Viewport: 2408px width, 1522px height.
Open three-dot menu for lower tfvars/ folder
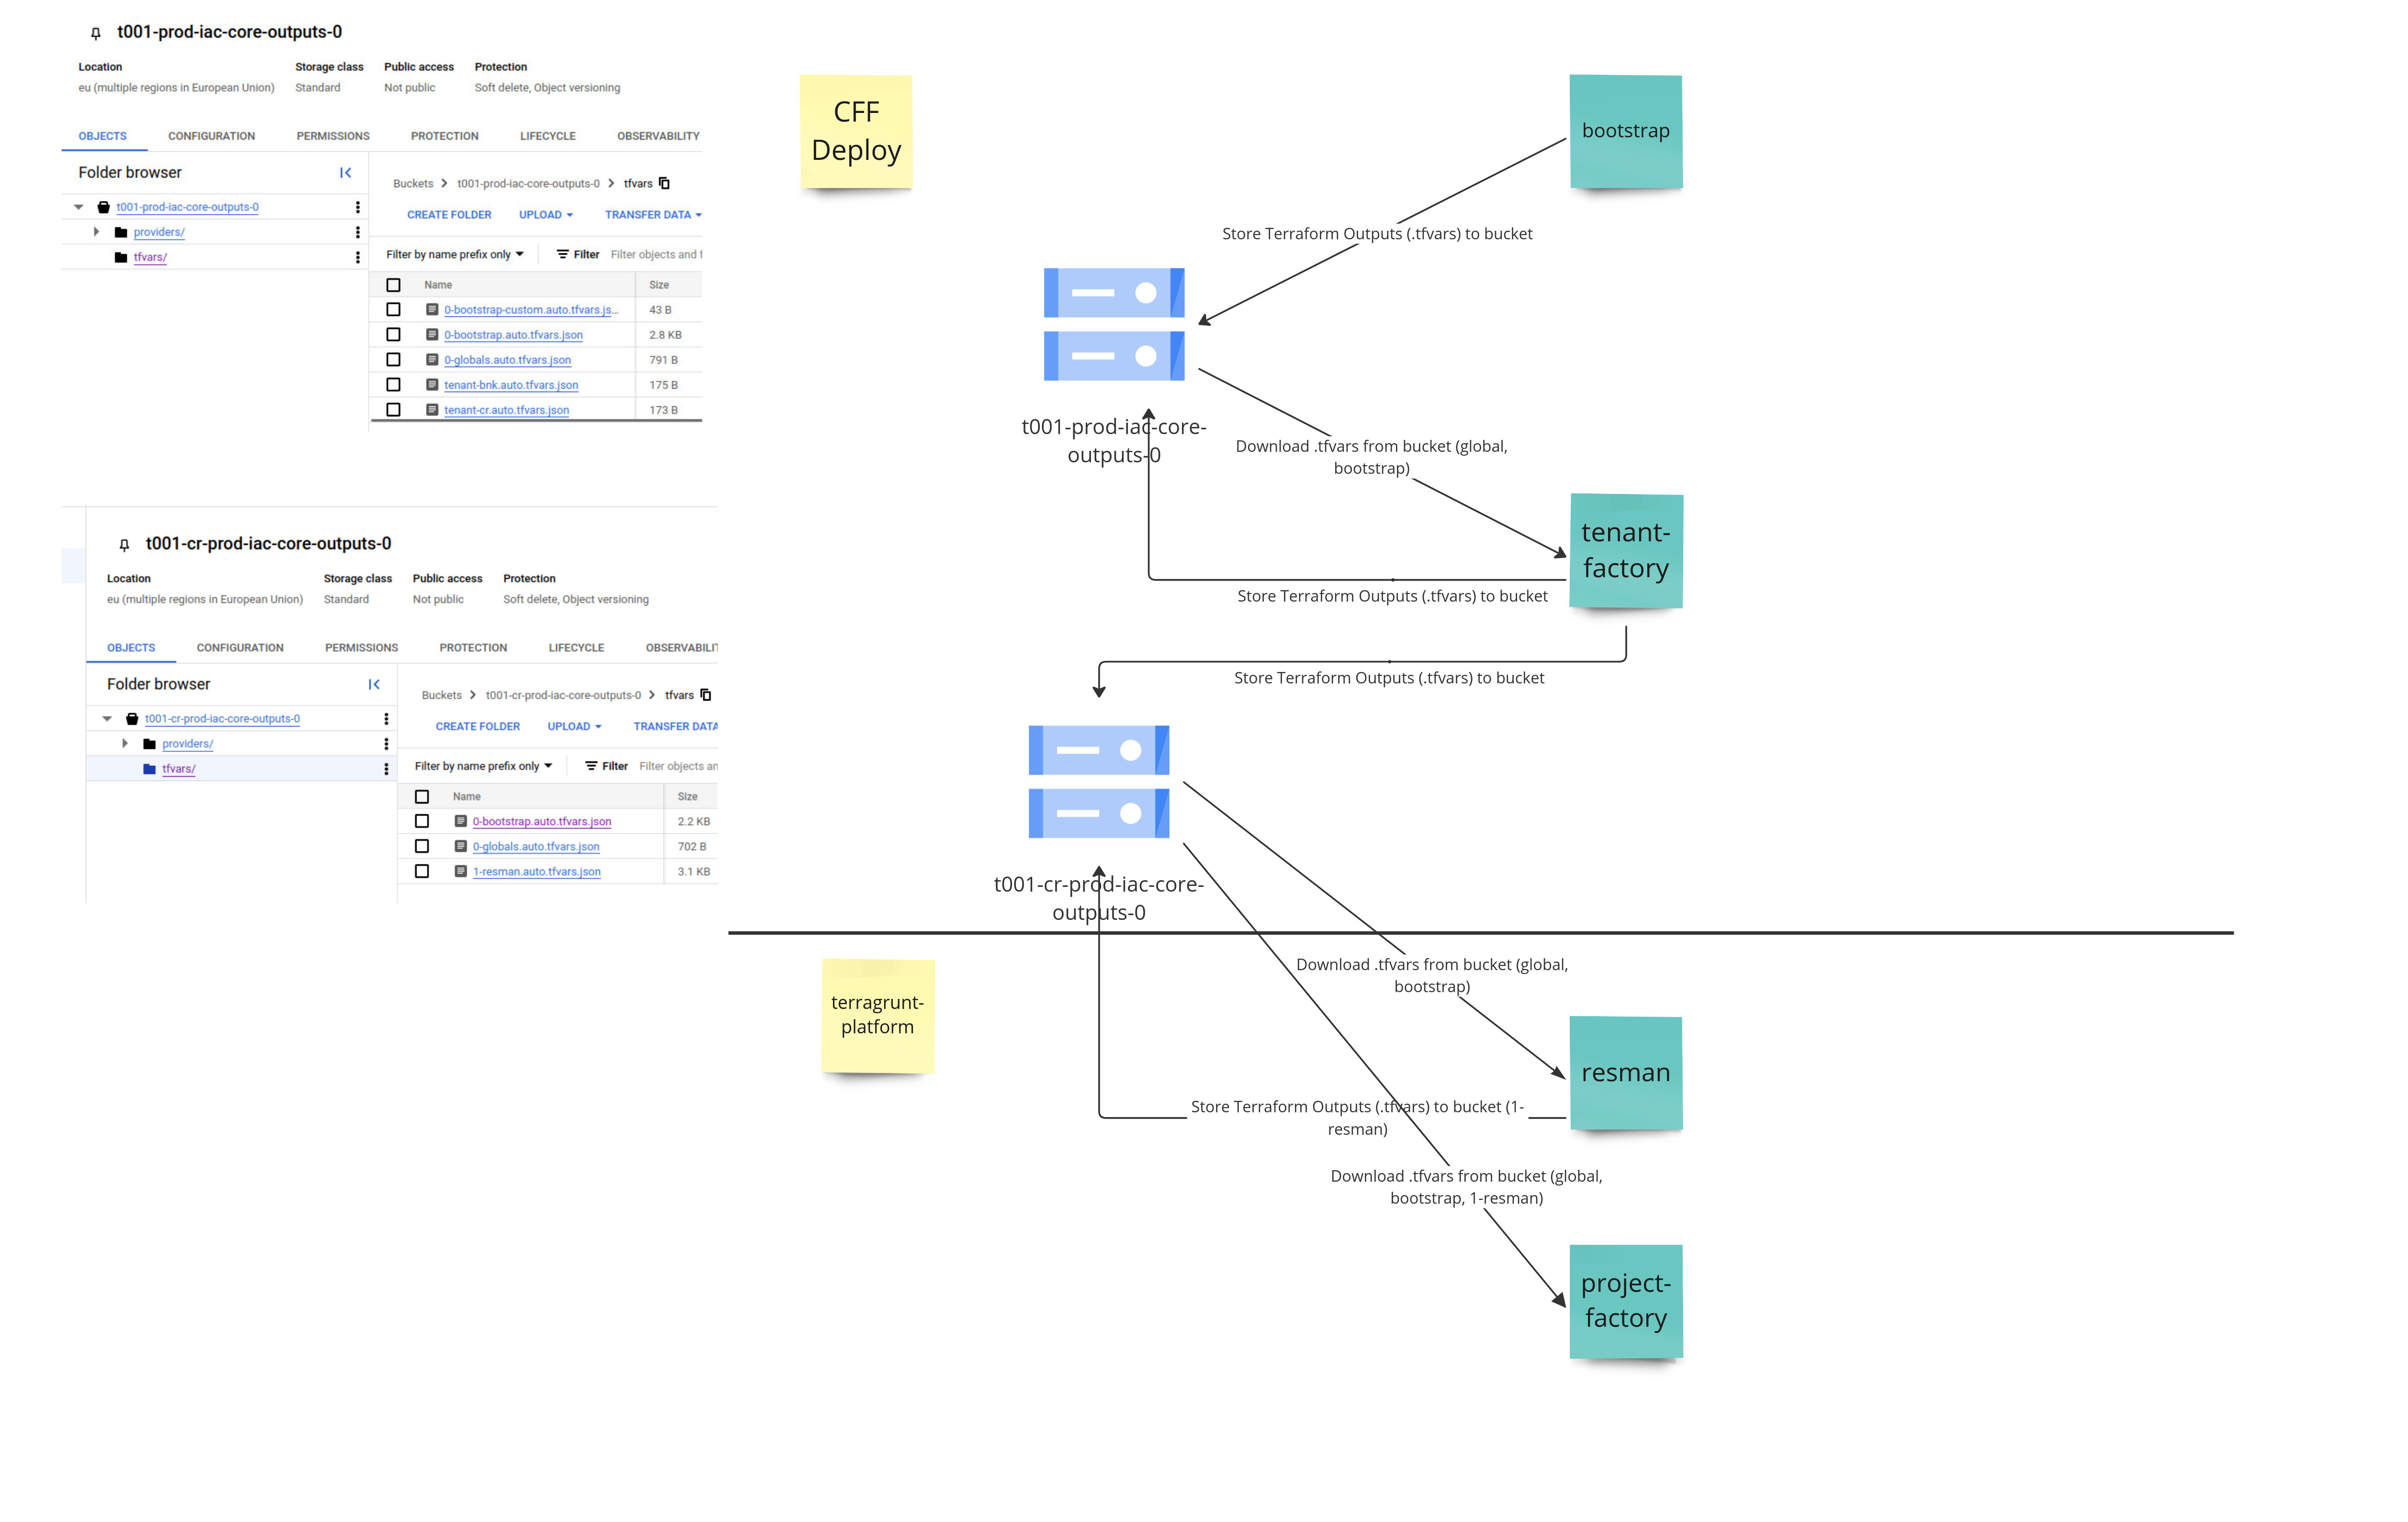386,769
